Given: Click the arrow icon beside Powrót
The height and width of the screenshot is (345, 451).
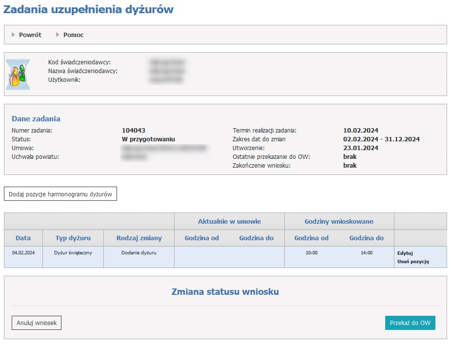Looking at the screenshot, I should [14, 35].
